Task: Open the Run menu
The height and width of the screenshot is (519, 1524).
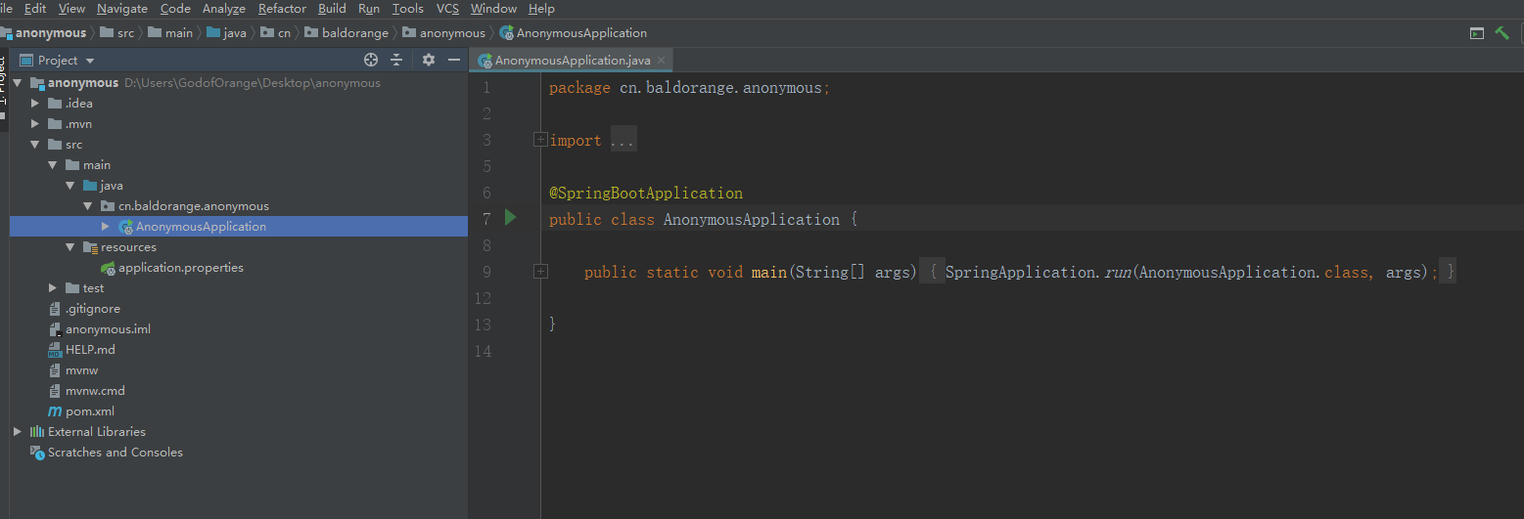Action: (369, 9)
